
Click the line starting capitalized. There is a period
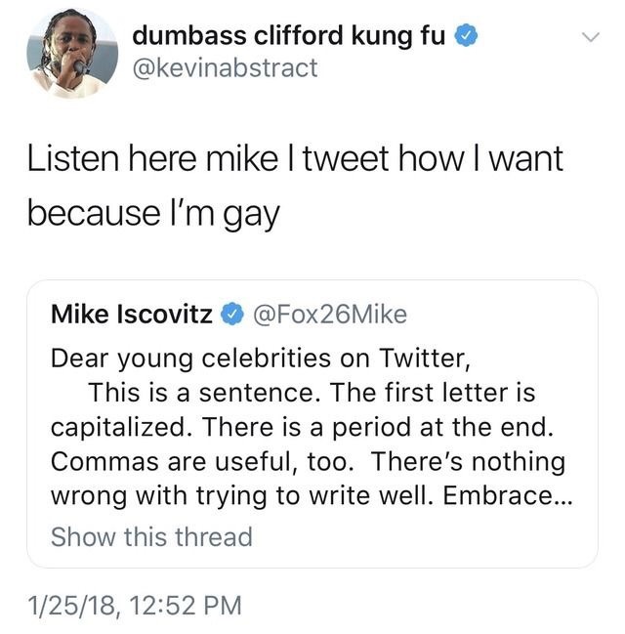(308, 427)
